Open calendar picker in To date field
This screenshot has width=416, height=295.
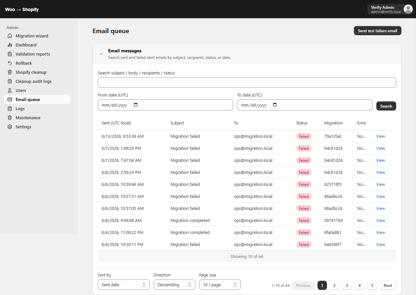click(275, 105)
